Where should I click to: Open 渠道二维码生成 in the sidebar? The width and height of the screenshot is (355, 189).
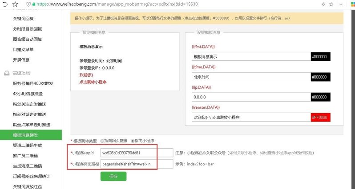tap(28, 146)
